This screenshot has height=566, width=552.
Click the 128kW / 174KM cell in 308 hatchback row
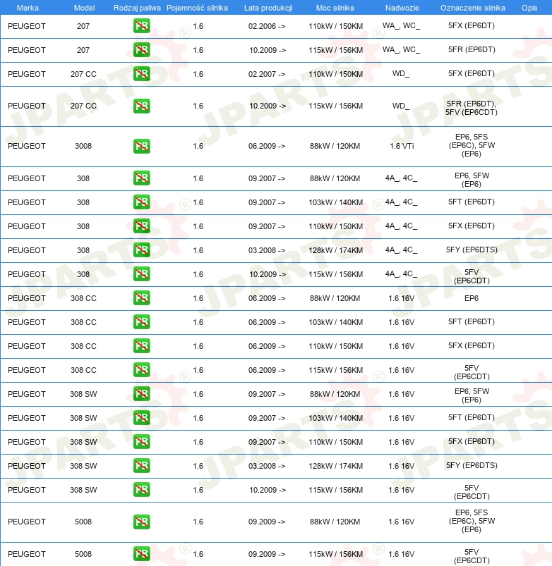pyautogui.click(x=335, y=250)
